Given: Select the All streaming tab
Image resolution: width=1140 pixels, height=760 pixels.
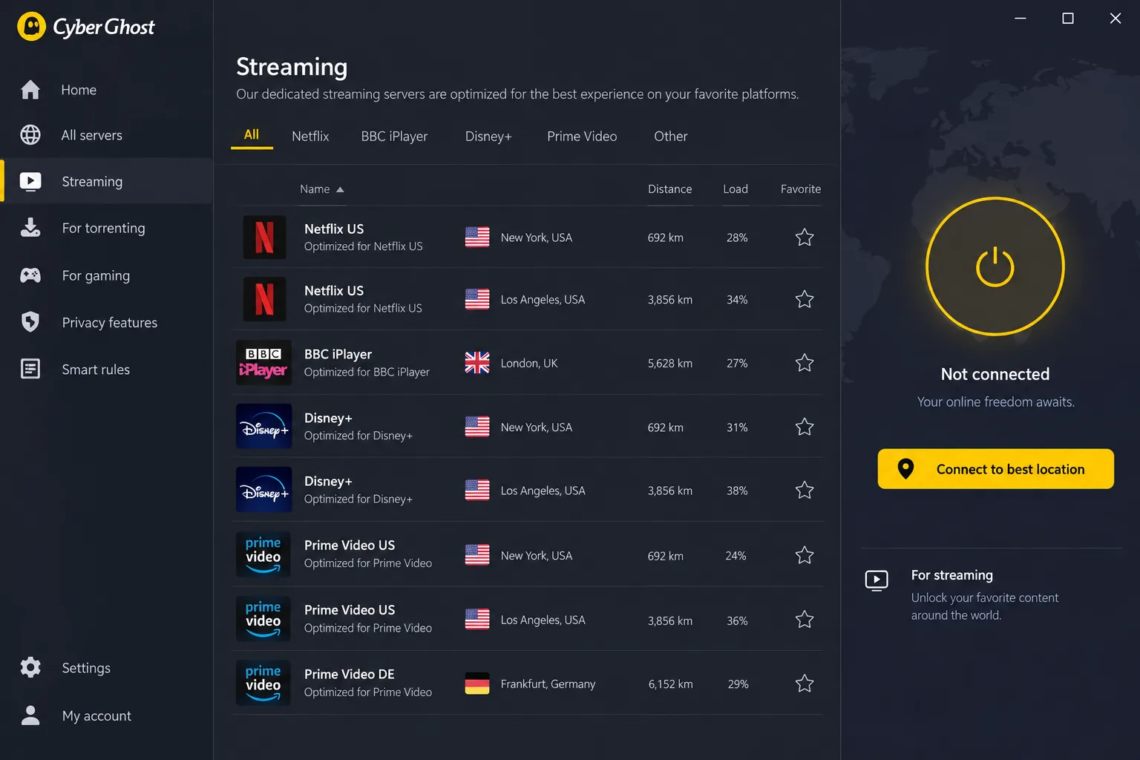Looking at the screenshot, I should pyautogui.click(x=252, y=135).
